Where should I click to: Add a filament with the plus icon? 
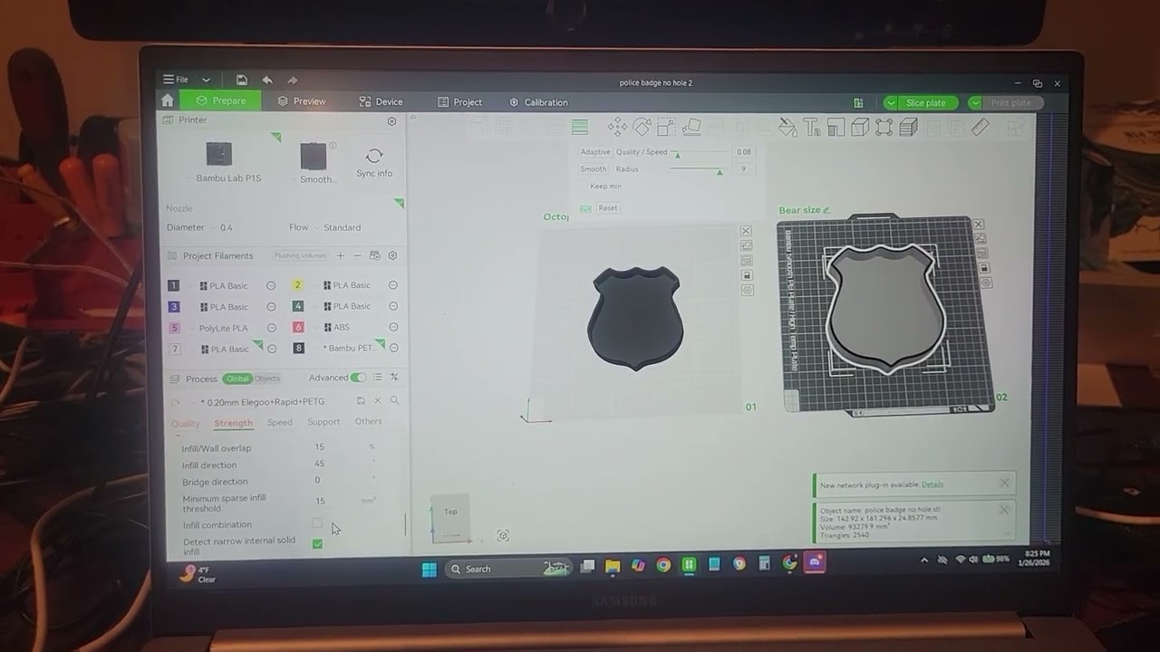pos(341,255)
